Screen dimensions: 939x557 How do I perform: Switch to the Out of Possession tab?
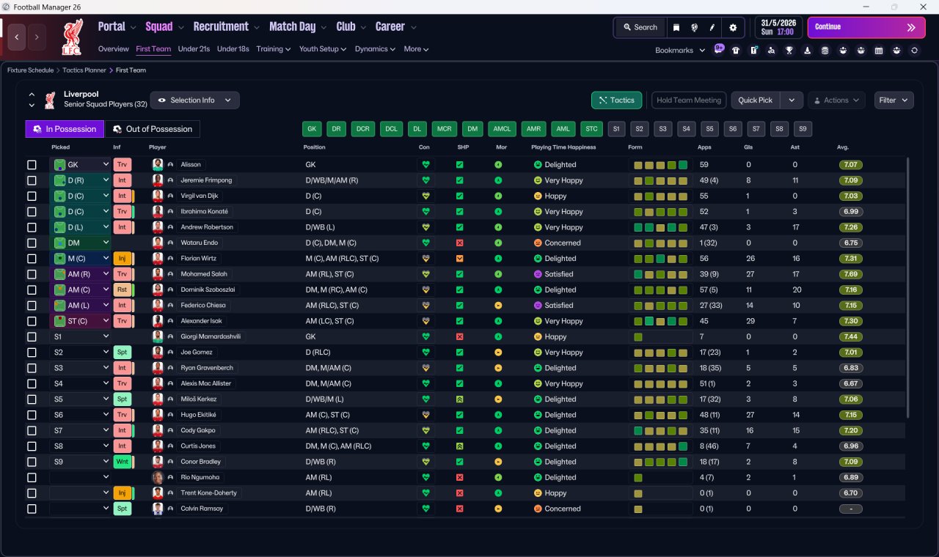[x=153, y=129]
